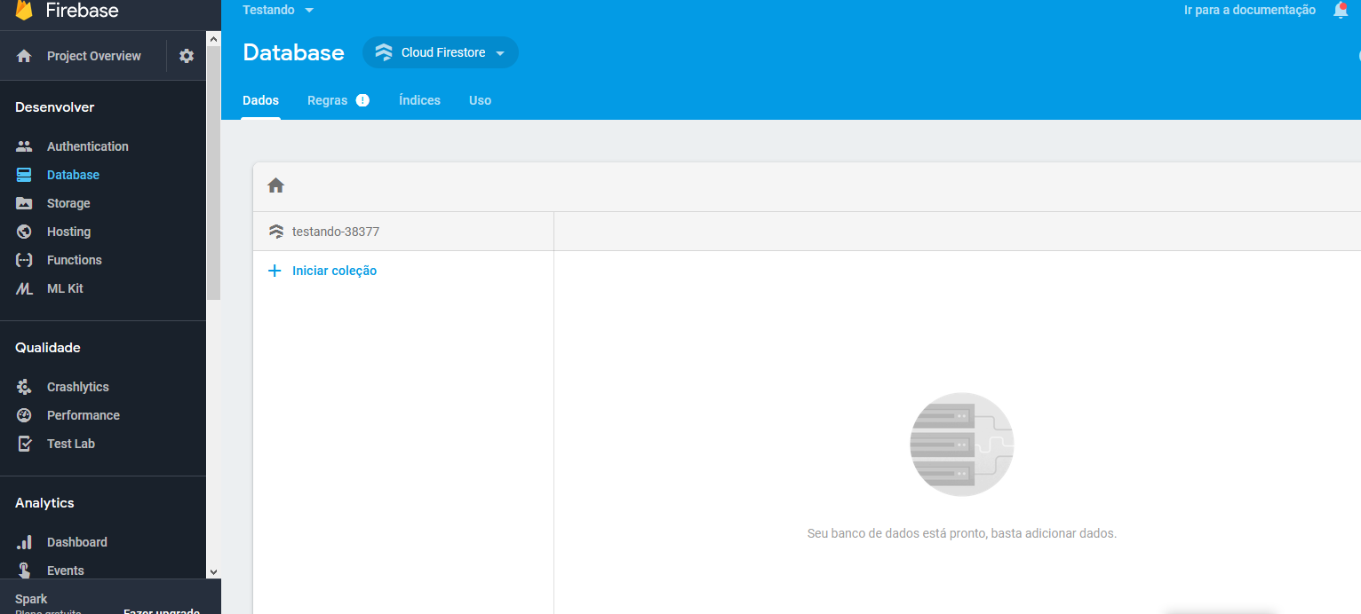Go to Hosting settings
This screenshot has height=614, width=1361.
(x=67, y=231)
